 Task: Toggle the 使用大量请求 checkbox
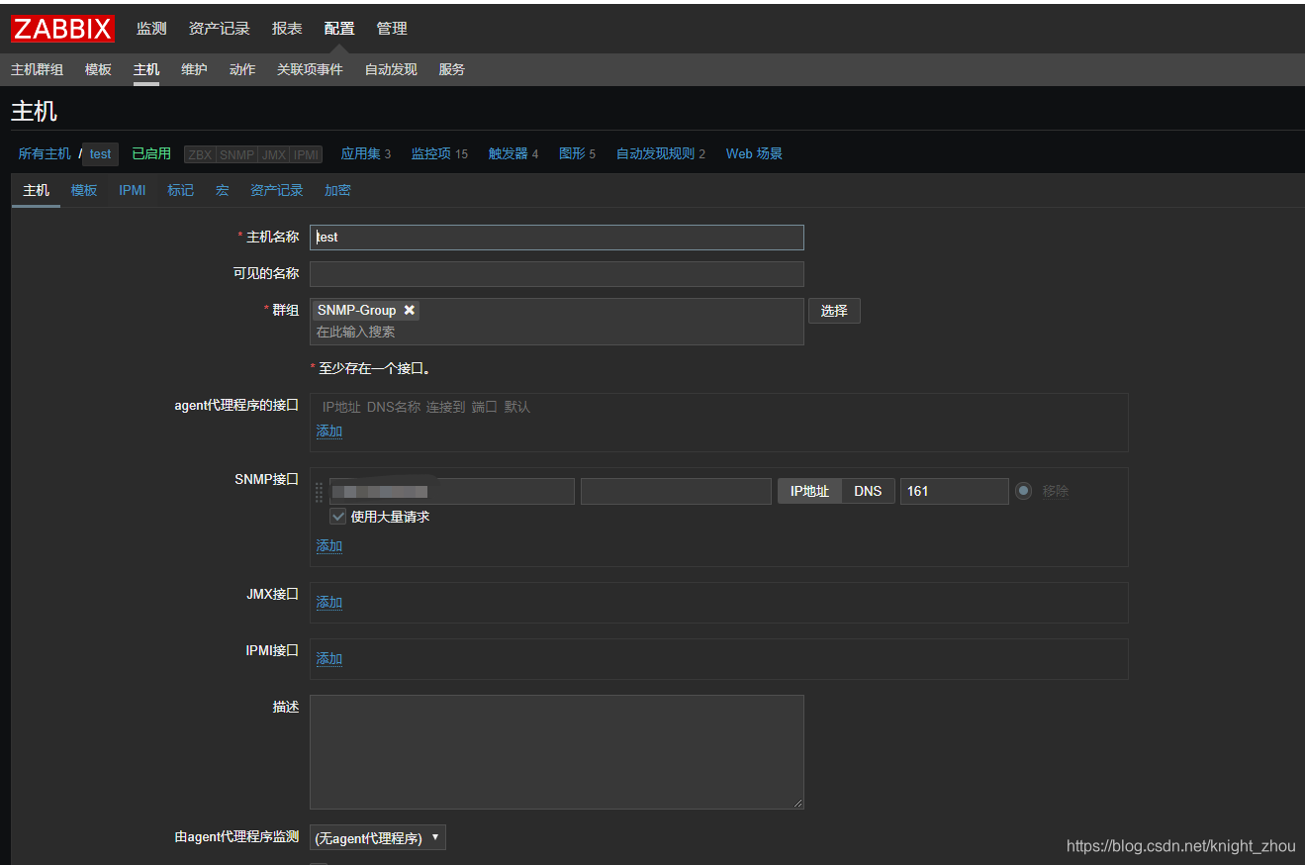point(338,517)
